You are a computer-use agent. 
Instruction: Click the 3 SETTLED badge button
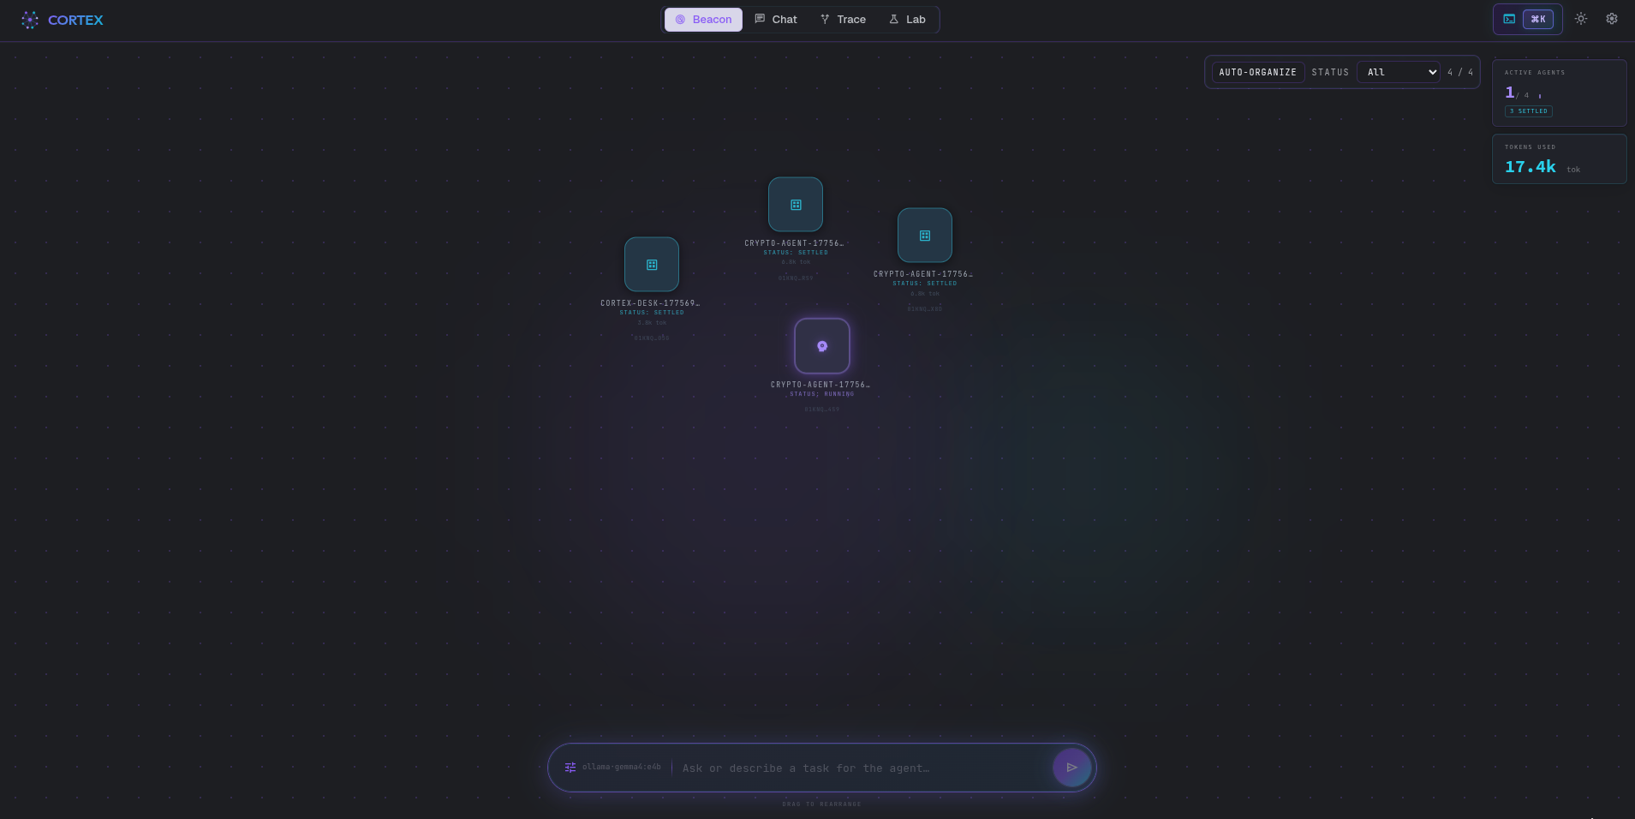point(1528,111)
